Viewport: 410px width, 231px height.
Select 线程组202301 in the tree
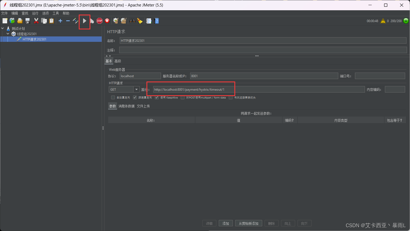(27, 34)
